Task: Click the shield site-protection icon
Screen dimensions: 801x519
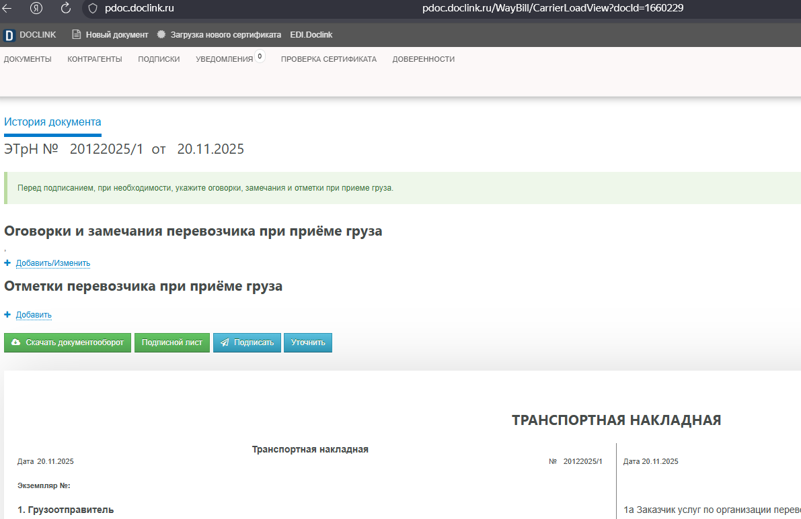Action: point(92,8)
